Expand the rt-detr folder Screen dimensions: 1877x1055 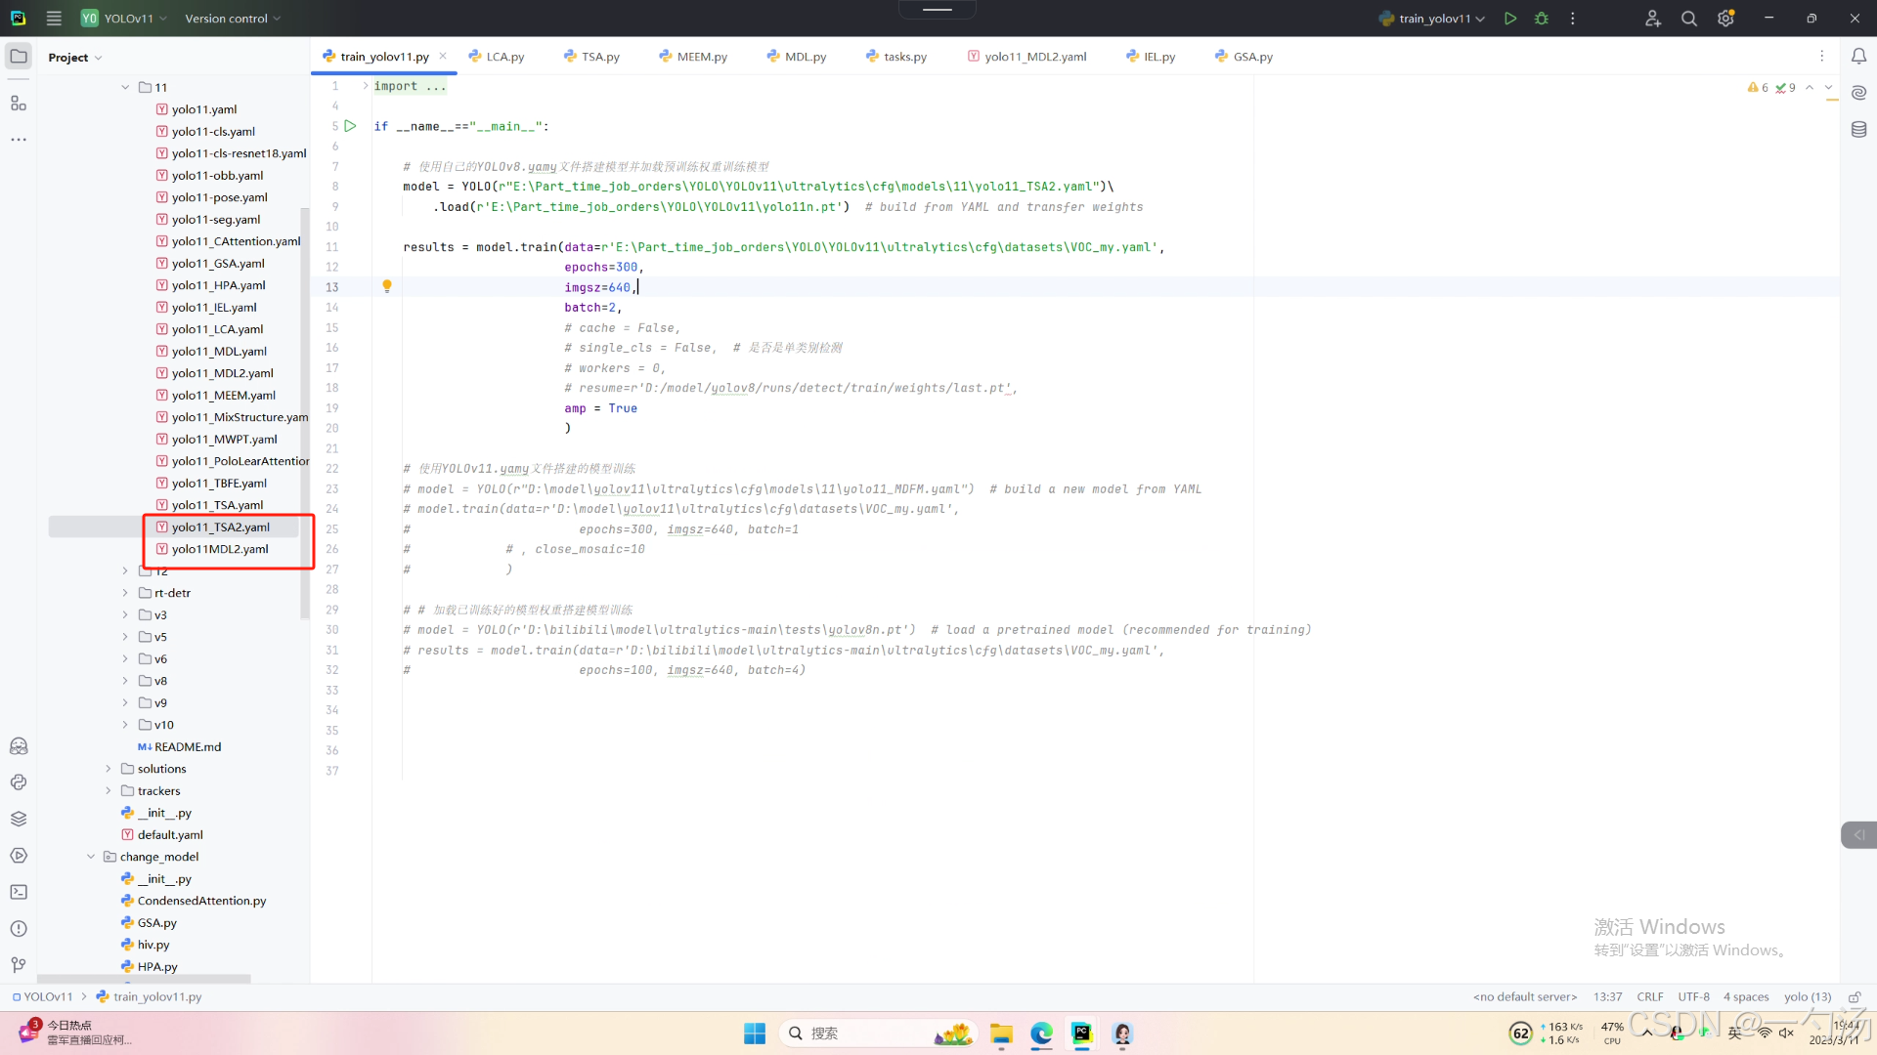(125, 593)
